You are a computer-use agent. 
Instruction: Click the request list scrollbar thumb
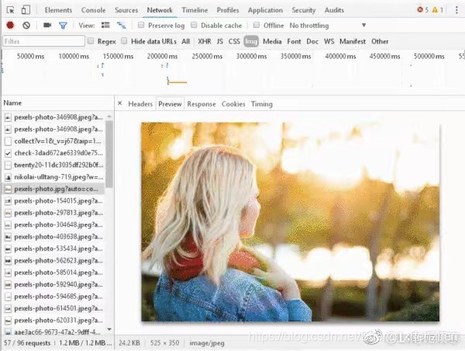coord(109,154)
